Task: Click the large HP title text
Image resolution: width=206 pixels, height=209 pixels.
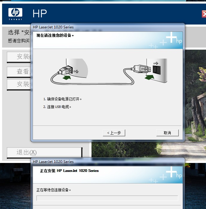Action: [40, 13]
